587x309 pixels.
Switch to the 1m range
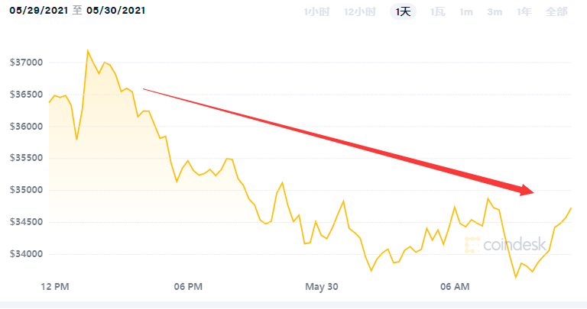coord(466,11)
